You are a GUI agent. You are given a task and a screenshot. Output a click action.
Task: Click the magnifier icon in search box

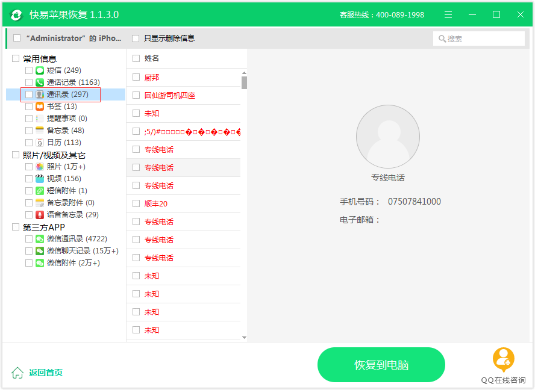coord(442,39)
